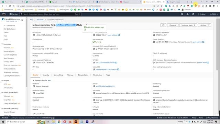Open the Actions dropdown
220x124 pixels.
point(205,25)
